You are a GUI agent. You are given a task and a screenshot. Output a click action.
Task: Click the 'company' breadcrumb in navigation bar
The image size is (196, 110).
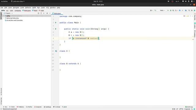[18, 11]
